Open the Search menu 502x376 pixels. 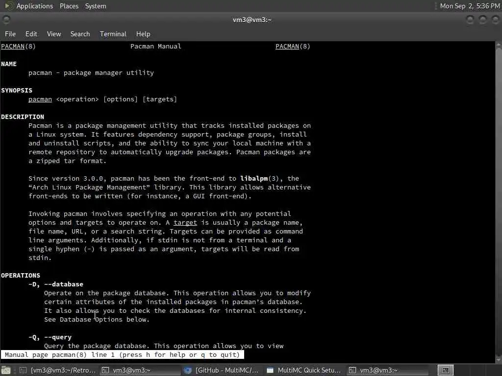[x=80, y=34]
